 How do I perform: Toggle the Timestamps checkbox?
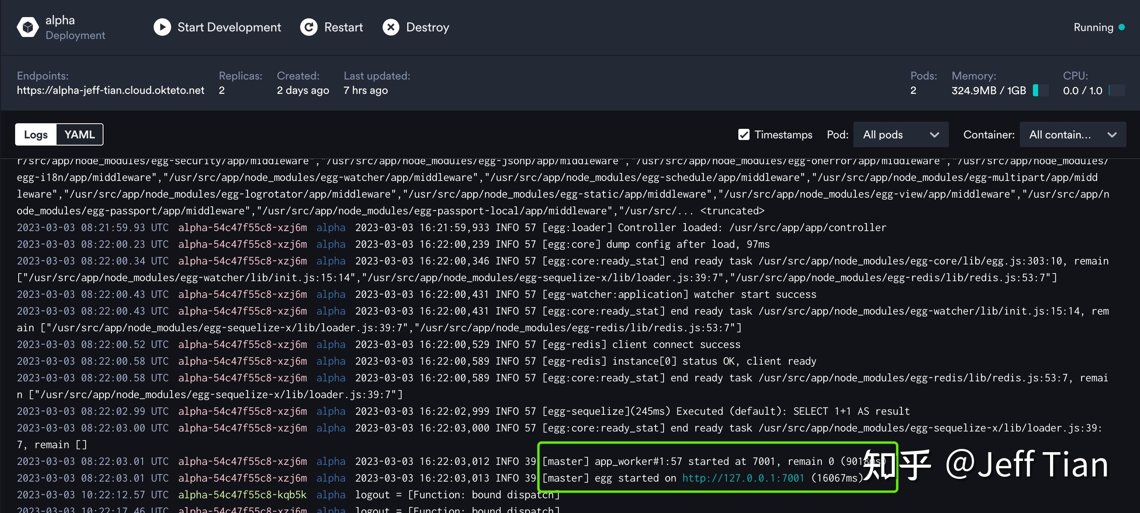(744, 134)
